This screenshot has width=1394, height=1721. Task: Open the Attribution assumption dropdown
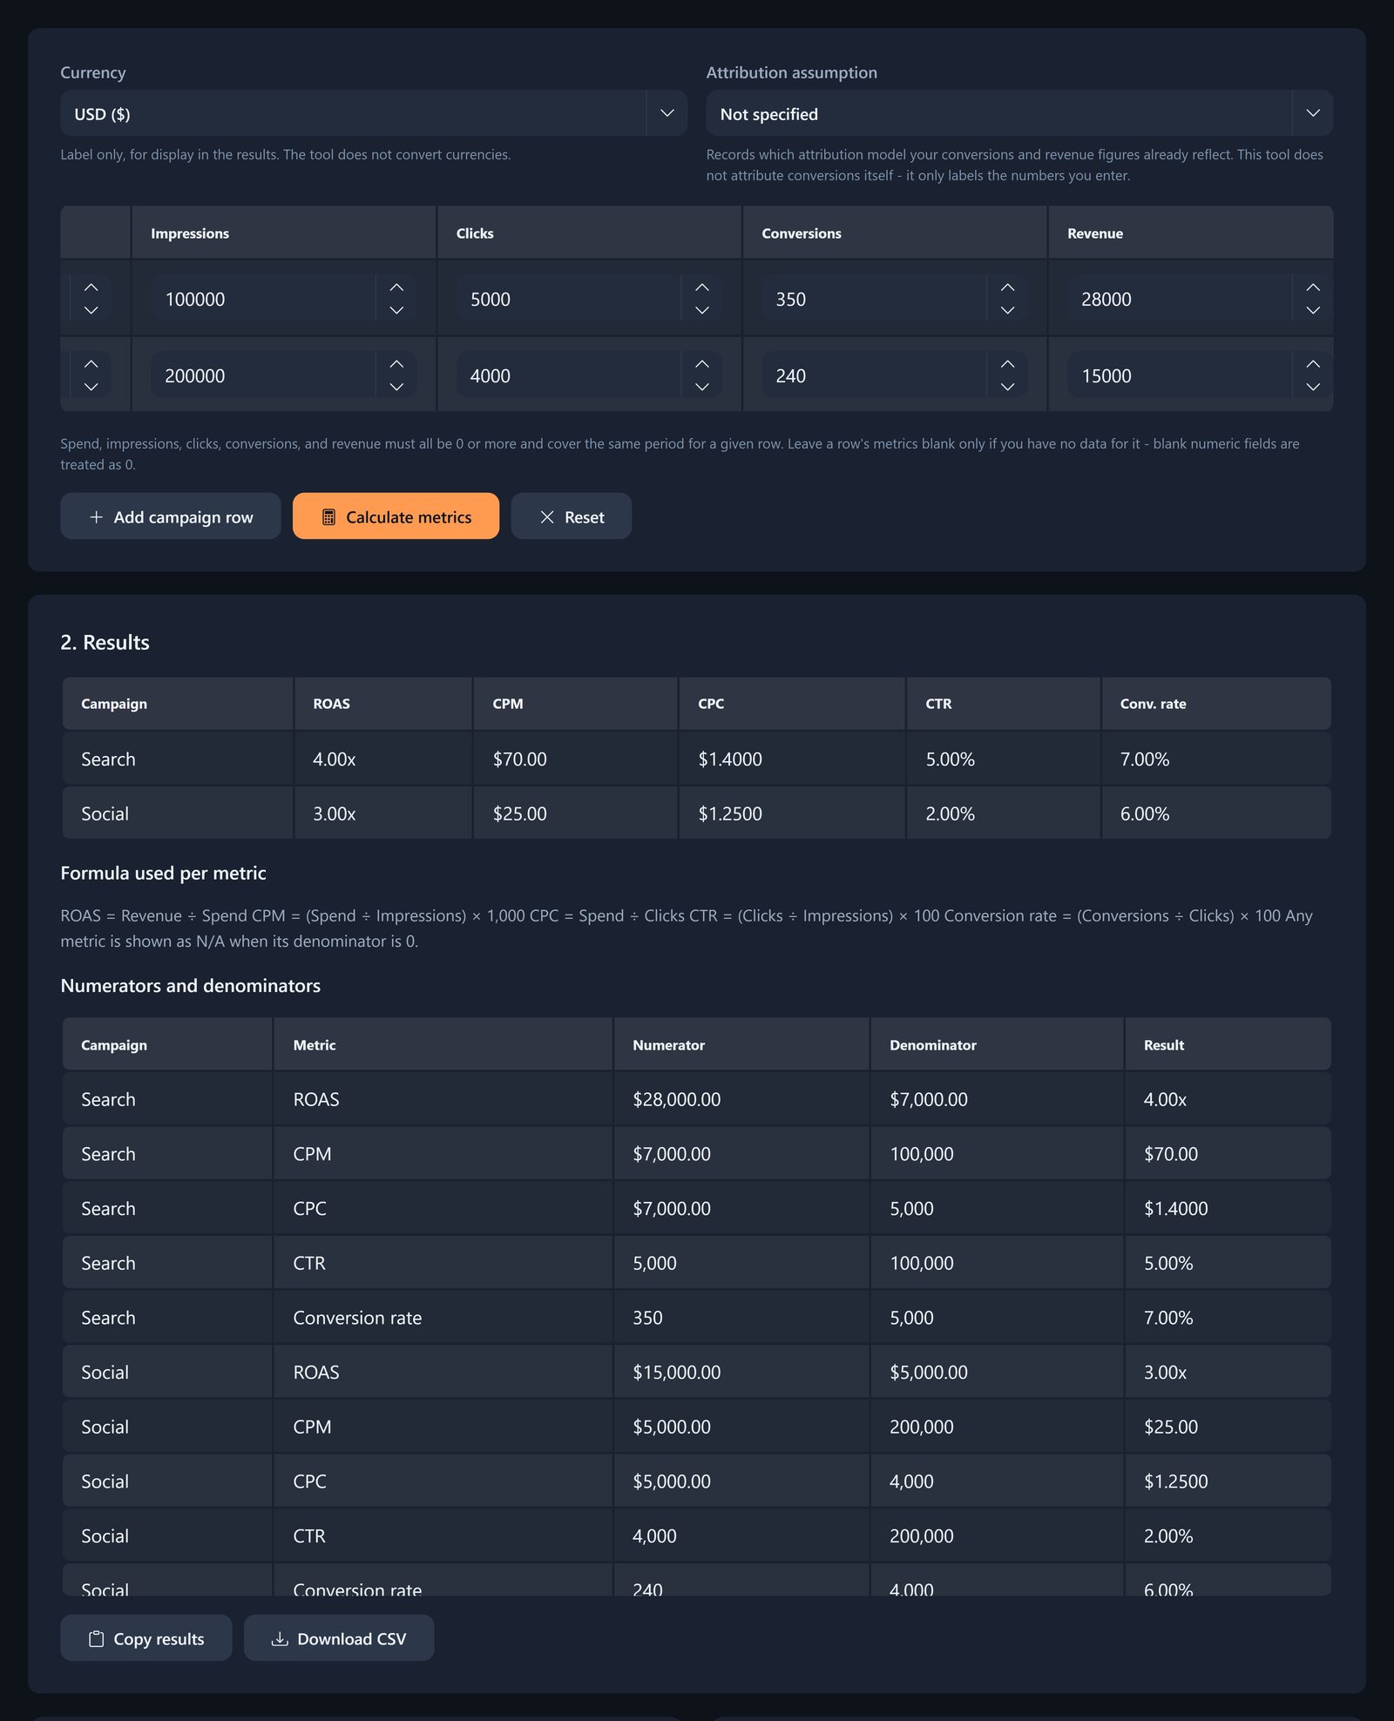[x=1019, y=113]
